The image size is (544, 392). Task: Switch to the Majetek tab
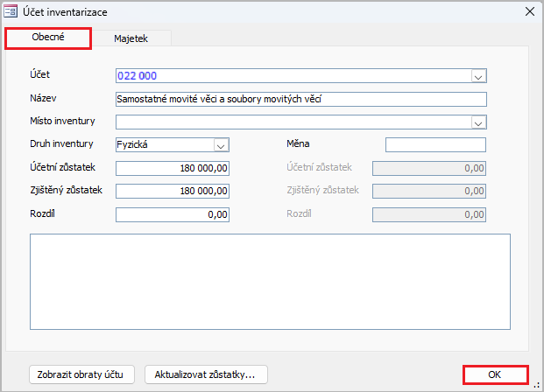click(131, 38)
